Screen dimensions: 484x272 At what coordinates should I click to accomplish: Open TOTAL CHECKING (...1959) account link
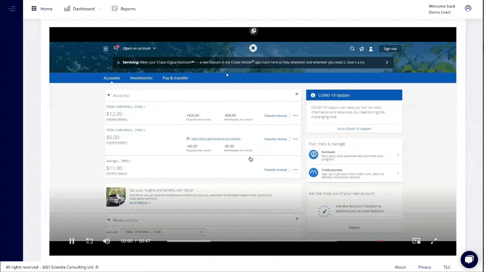point(126,130)
